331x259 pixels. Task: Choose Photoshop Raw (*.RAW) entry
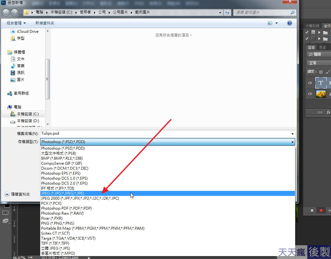[168, 213]
